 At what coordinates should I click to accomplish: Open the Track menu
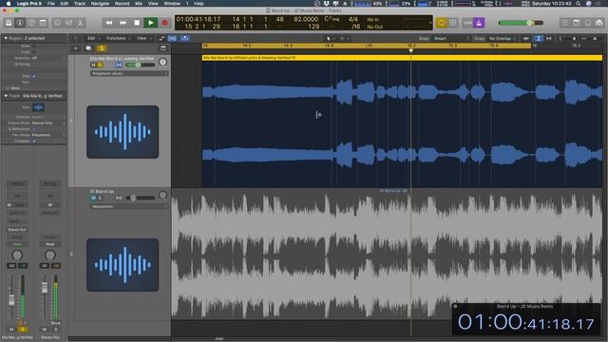point(80,4)
